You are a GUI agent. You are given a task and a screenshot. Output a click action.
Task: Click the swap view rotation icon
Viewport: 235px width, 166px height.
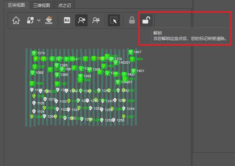30,20
